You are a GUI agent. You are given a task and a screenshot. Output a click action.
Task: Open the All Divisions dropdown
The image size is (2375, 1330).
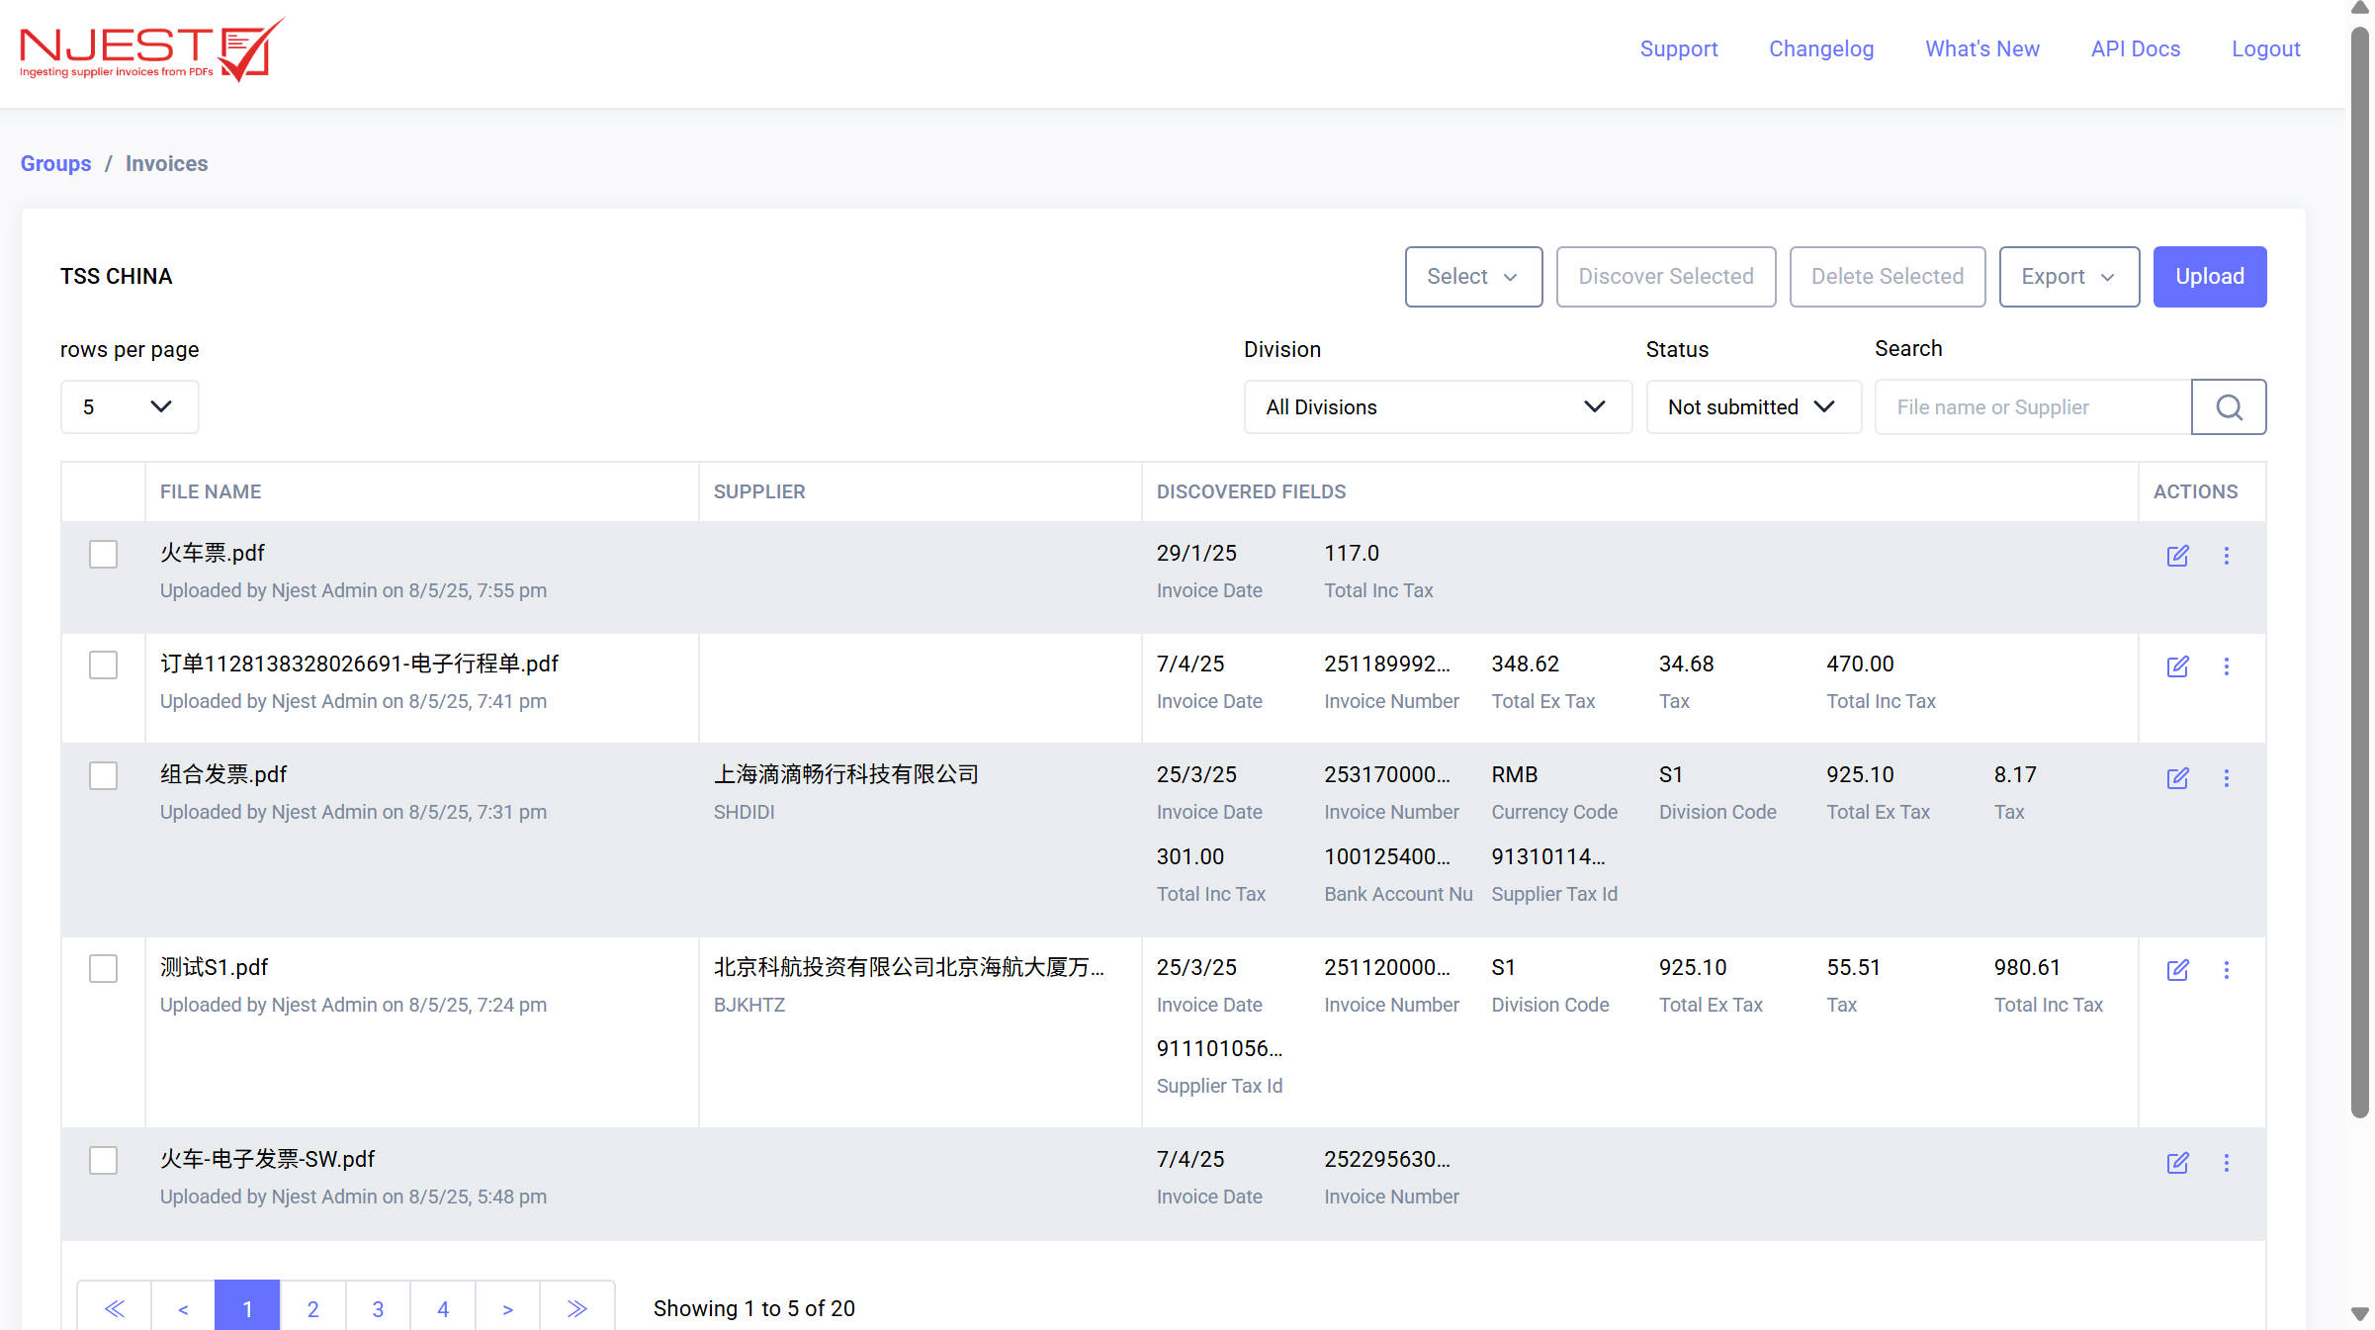[1438, 406]
